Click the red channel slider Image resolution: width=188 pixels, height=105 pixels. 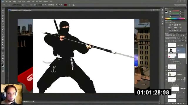(x=175, y=11)
